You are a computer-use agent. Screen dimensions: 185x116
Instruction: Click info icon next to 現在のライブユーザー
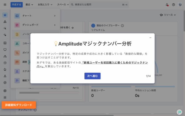pos(122,26)
